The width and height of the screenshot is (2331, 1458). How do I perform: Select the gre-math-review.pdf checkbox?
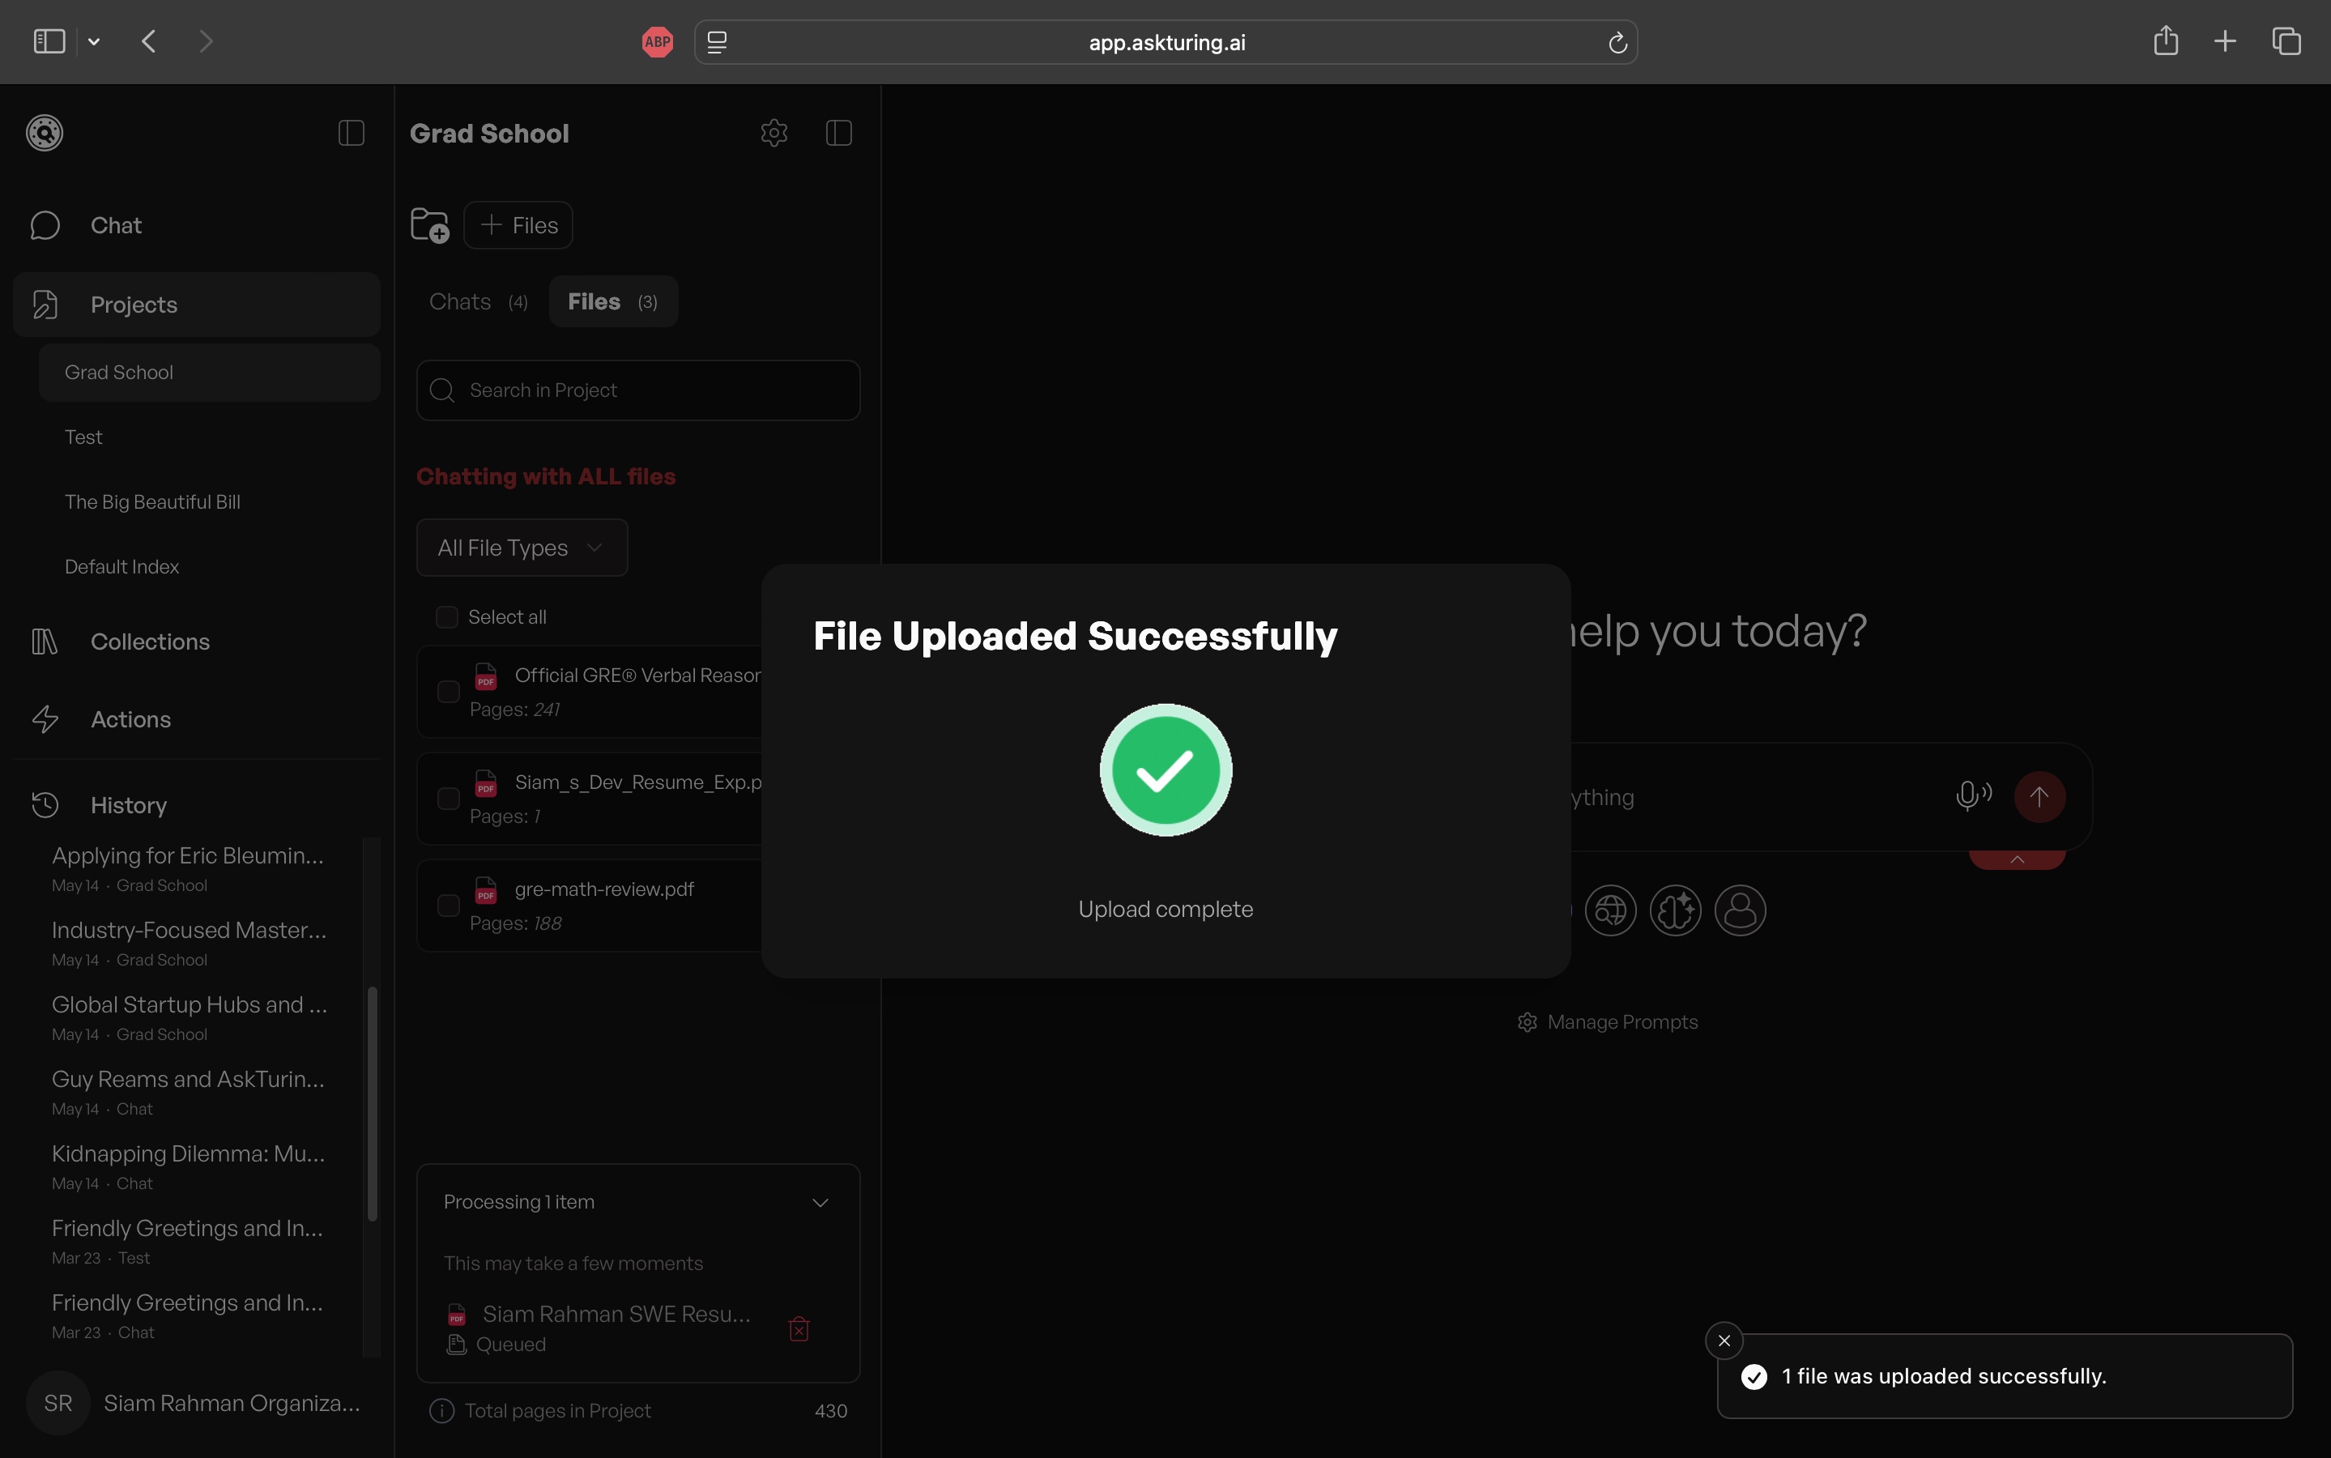448,906
